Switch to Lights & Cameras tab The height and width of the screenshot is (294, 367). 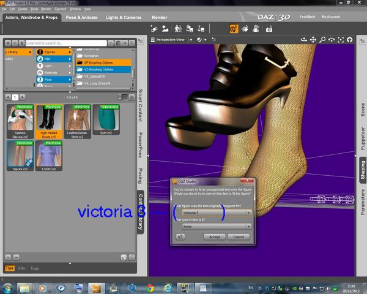coord(124,18)
